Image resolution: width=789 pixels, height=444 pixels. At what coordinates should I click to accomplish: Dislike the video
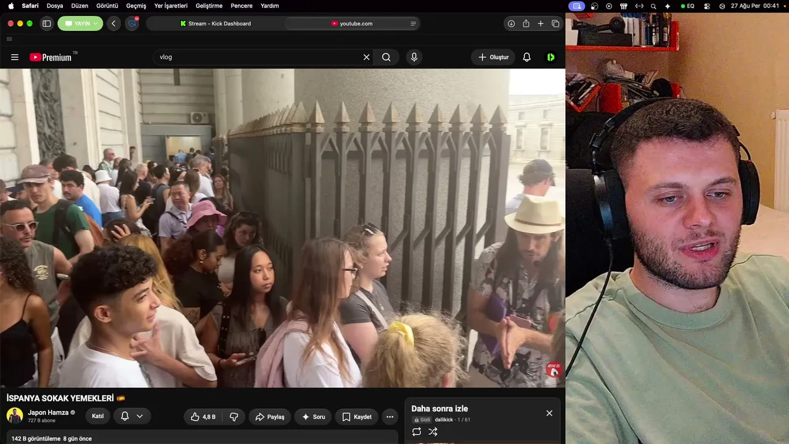[x=234, y=417]
